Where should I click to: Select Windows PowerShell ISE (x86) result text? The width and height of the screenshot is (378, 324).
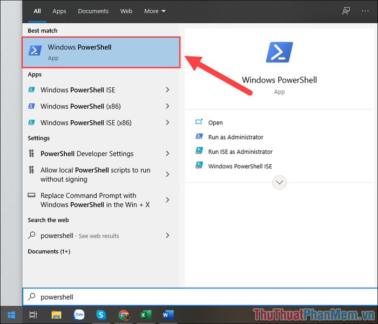[x=86, y=122]
